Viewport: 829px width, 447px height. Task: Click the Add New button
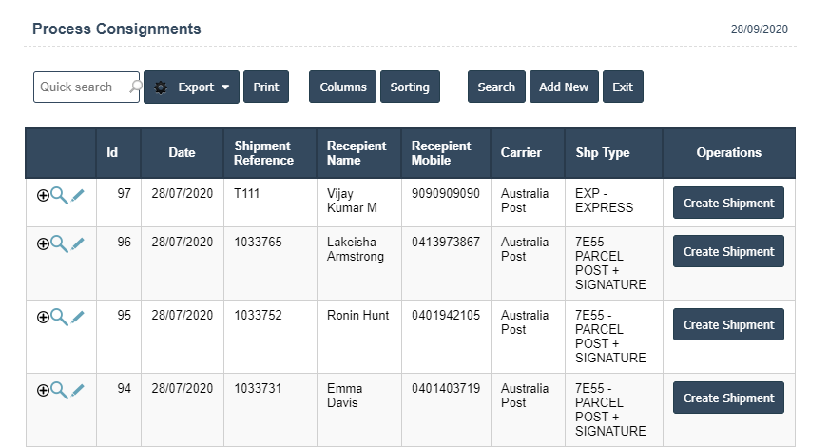pos(564,87)
